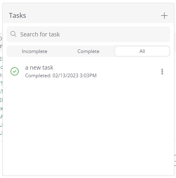Click the search box placeholder text
The height and width of the screenshot is (178, 176).
pyautogui.click(x=40, y=34)
